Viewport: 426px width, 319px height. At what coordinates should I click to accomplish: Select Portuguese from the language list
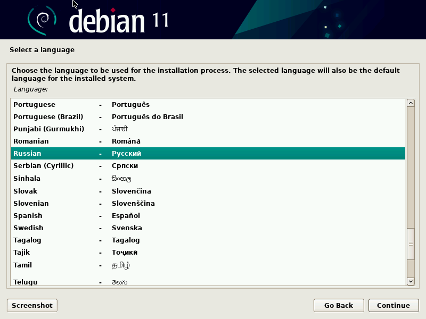coord(208,104)
